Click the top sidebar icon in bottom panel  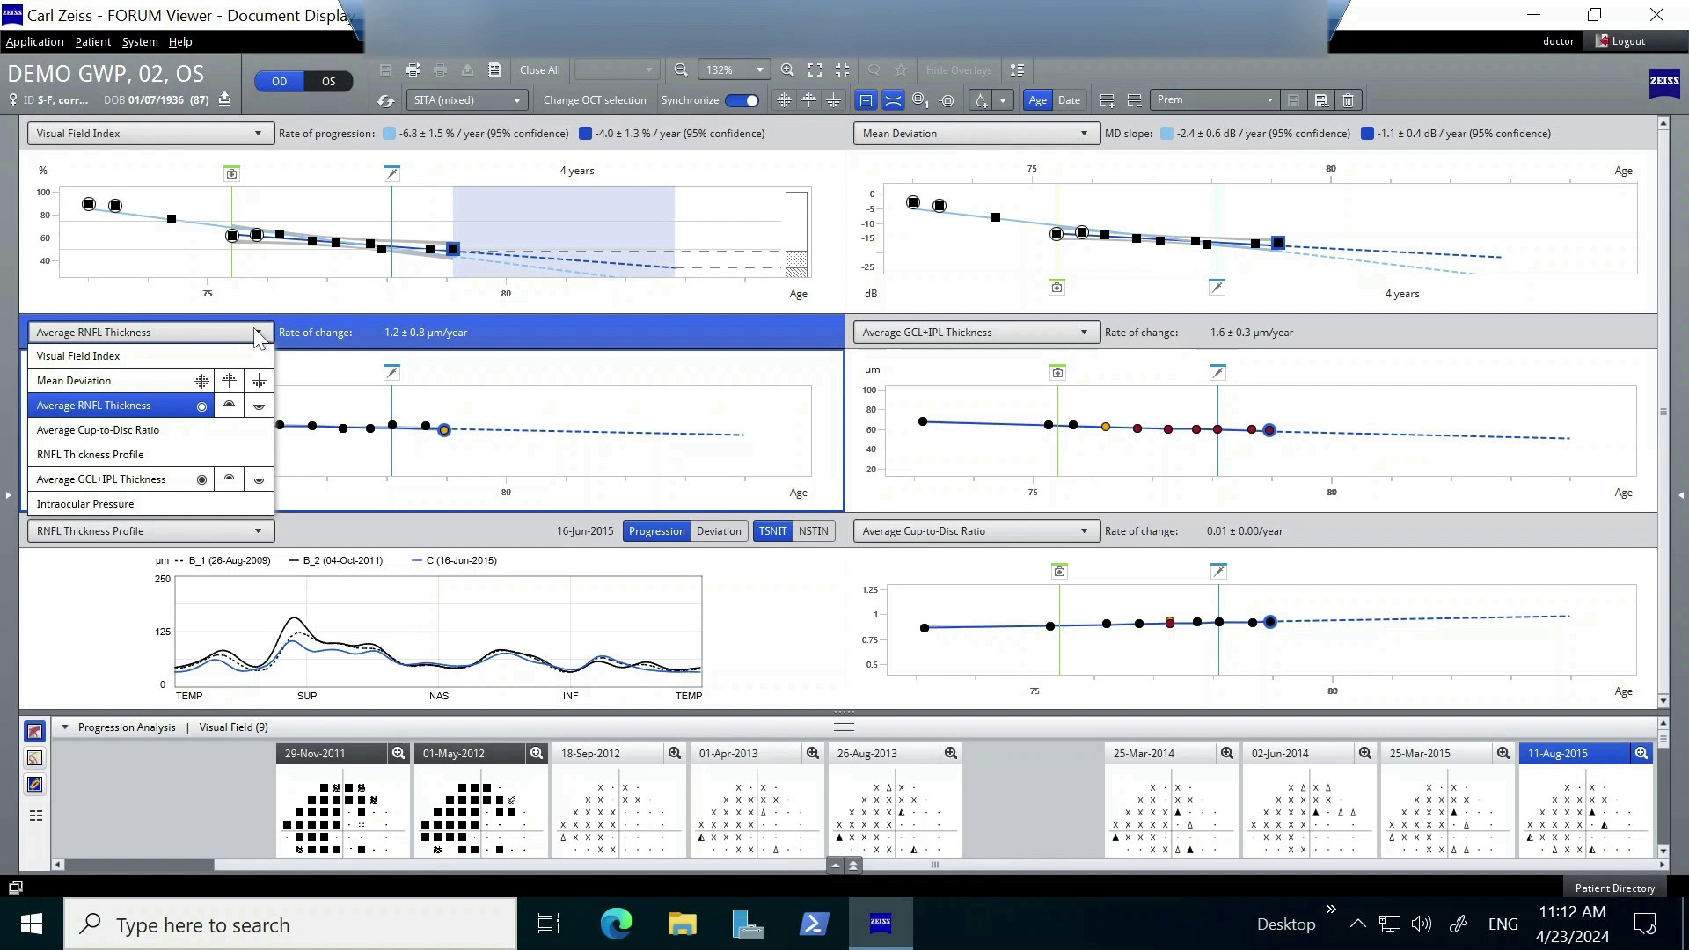pos(34,732)
